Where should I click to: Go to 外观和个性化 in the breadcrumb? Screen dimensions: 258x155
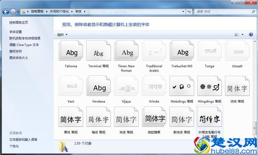coord(59,11)
